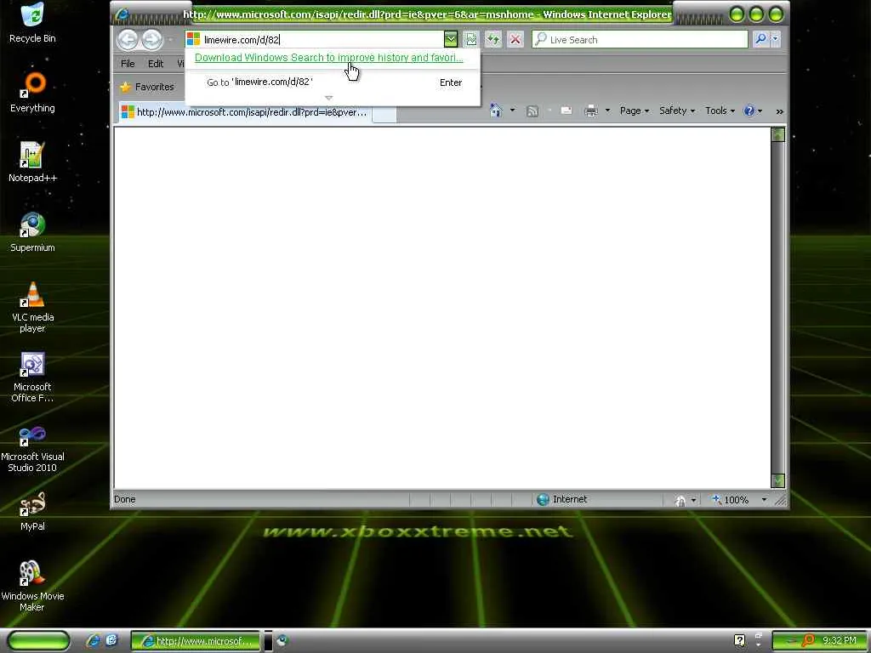Click the orange magnifier tray icon
The height and width of the screenshot is (653, 871).
pos(806,641)
